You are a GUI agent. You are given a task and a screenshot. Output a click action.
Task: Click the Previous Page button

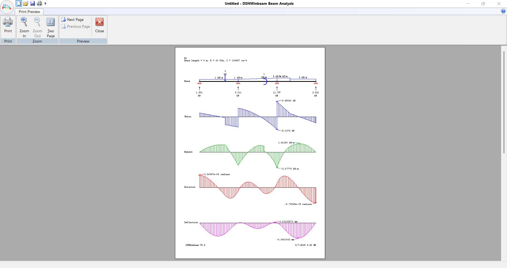[x=76, y=26]
